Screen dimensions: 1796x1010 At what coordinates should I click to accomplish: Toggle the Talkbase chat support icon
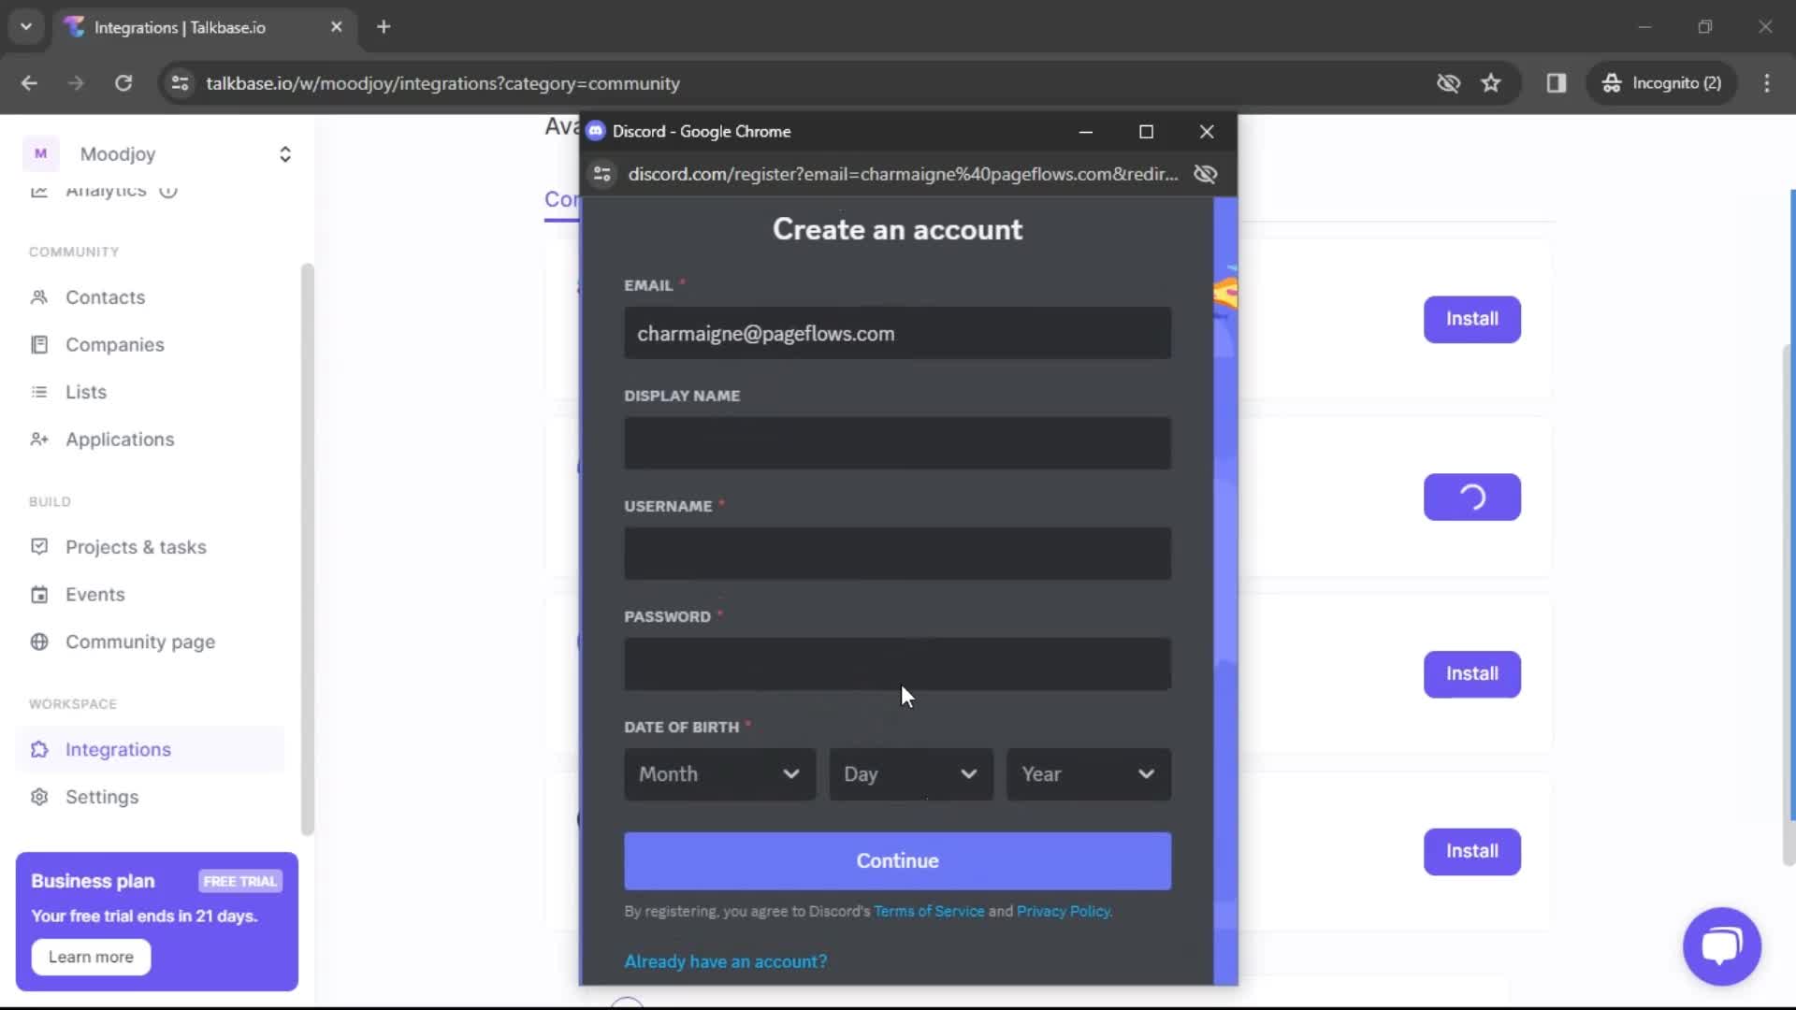pos(1722,945)
